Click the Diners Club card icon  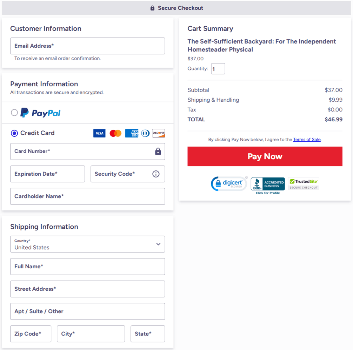pos(145,133)
